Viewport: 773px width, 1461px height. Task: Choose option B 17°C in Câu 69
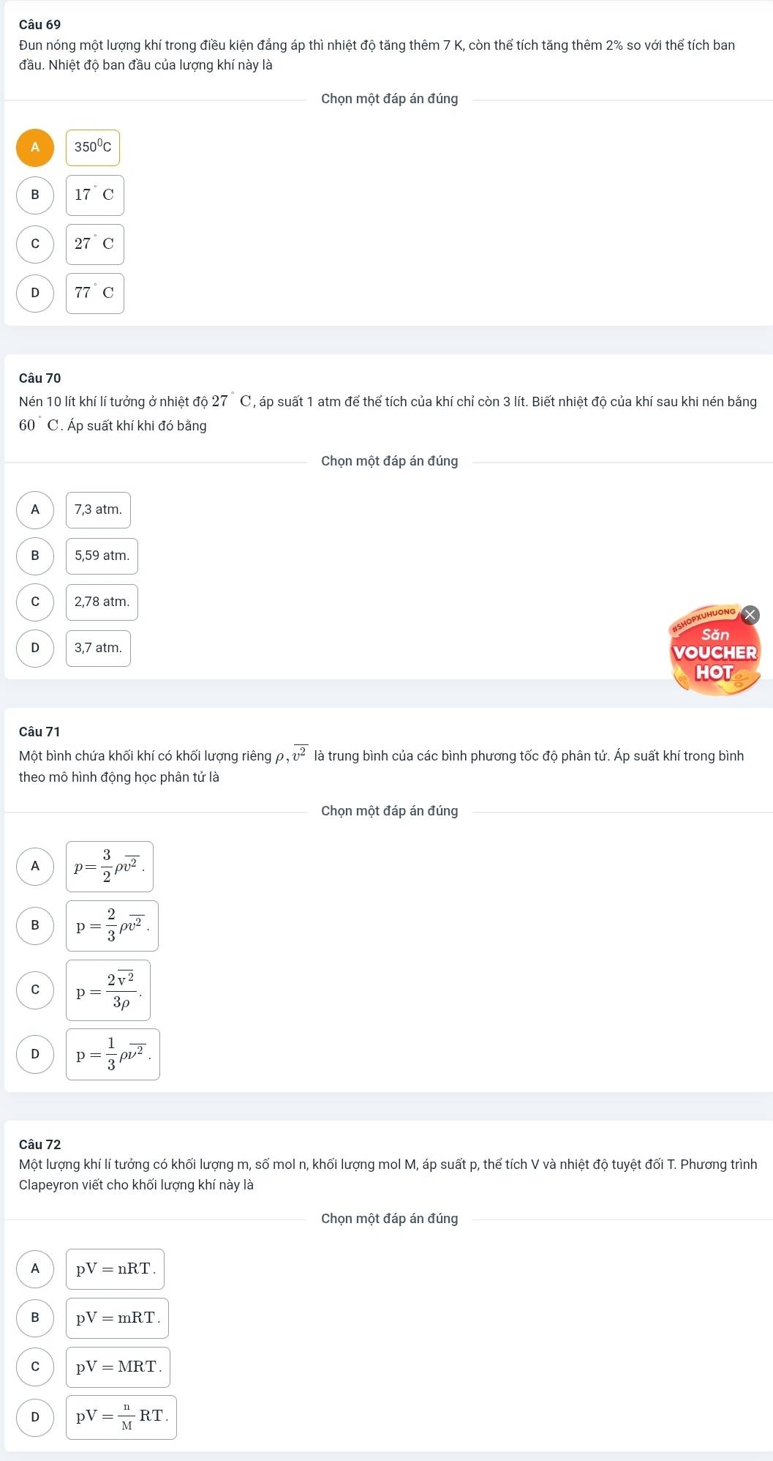(35, 195)
